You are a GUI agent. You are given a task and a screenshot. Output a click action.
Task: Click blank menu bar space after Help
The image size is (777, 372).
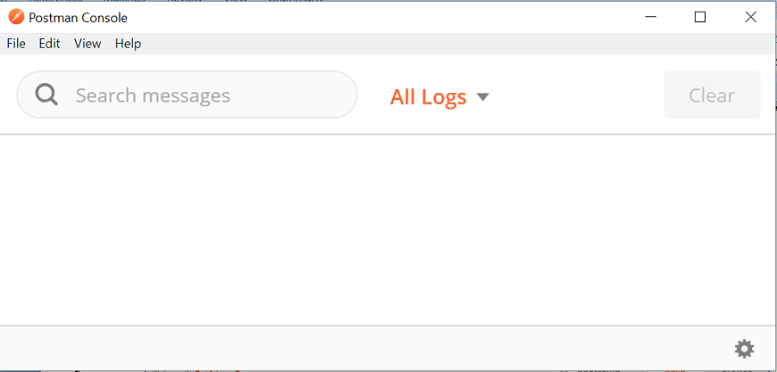[446, 44]
